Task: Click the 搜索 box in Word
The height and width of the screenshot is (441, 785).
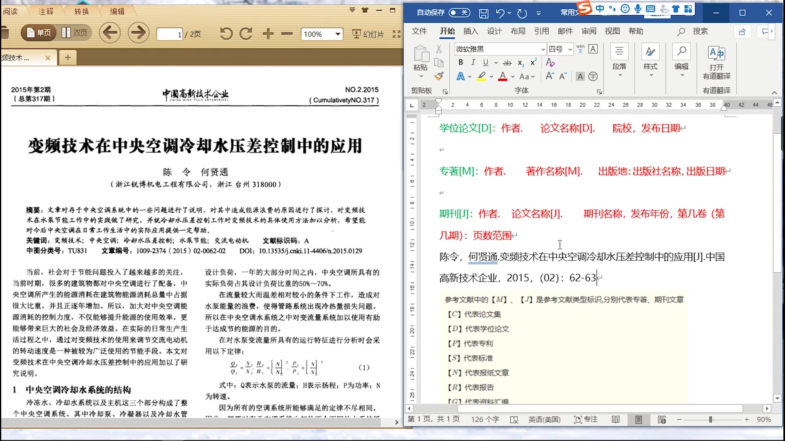Action: click(693, 31)
